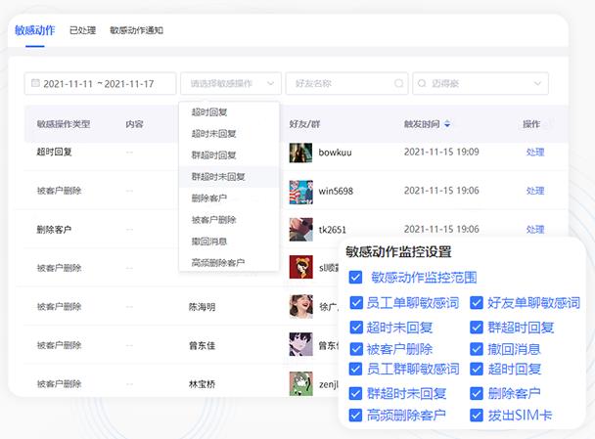Uncheck 好友单聊敏感词 checkbox

tap(477, 303)
